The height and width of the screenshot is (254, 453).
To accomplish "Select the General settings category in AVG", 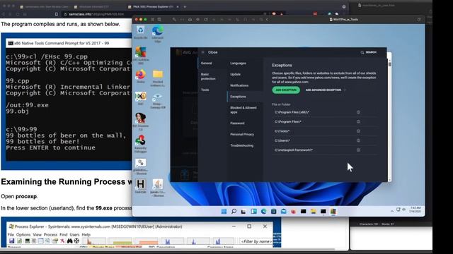I will [x=206, y=63].
